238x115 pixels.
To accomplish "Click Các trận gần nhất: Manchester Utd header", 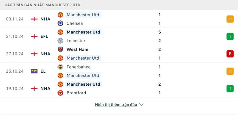I will 42,5.
